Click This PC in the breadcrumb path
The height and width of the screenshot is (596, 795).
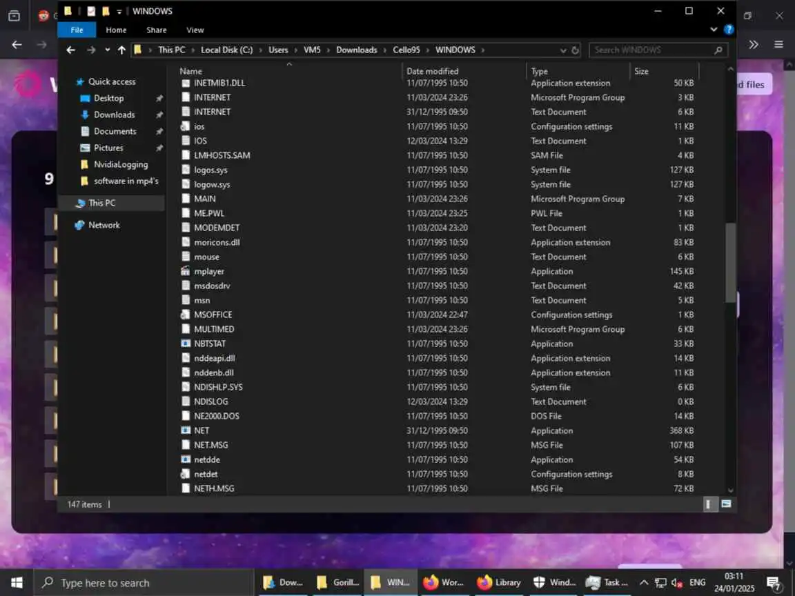point(171,50)
